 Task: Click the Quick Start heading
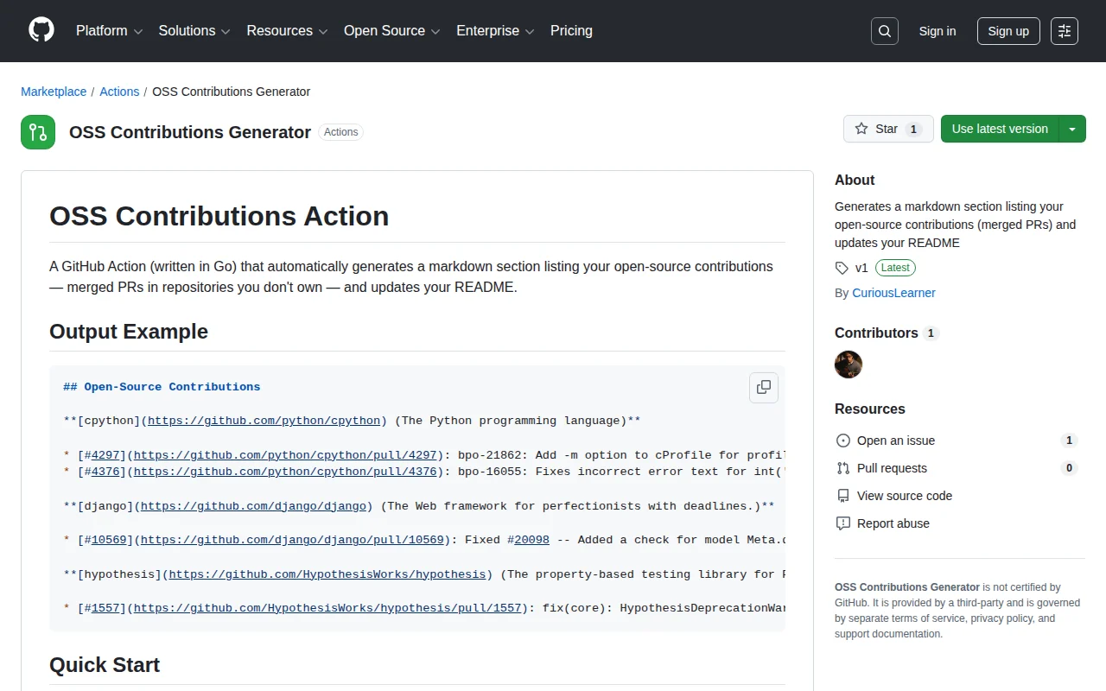(x=105, y=665)
